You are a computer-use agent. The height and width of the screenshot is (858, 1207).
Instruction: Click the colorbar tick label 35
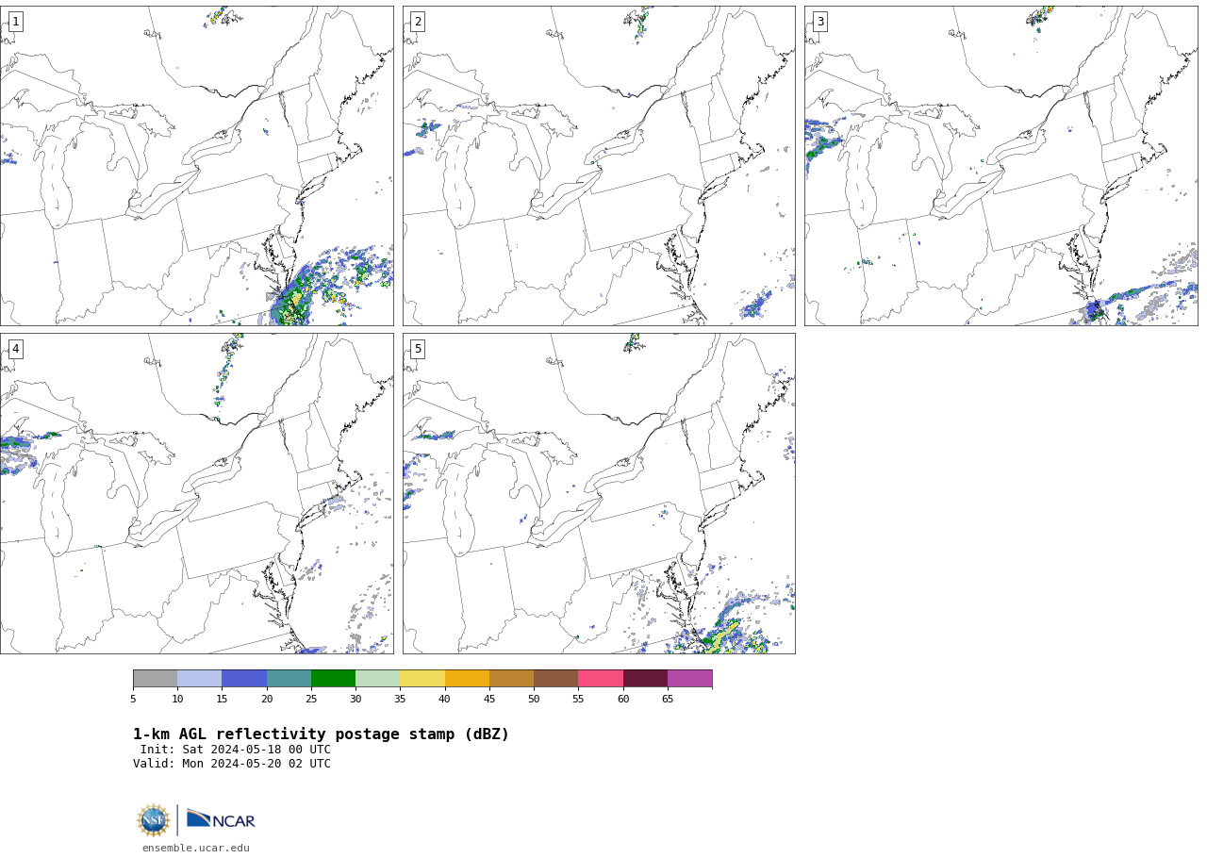click(x=400, y=699)
